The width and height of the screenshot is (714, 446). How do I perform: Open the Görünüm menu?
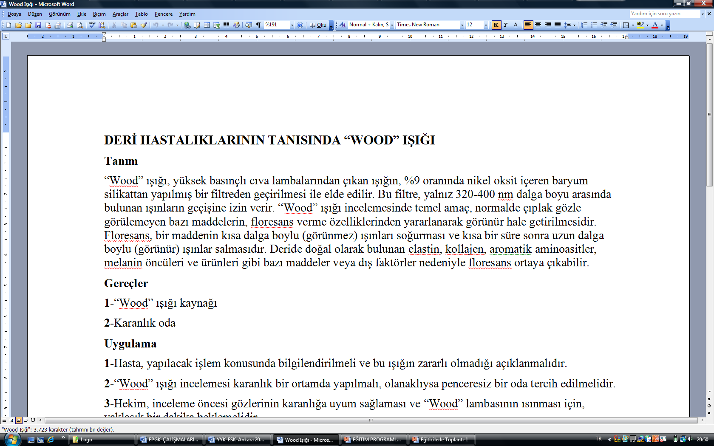59,14
